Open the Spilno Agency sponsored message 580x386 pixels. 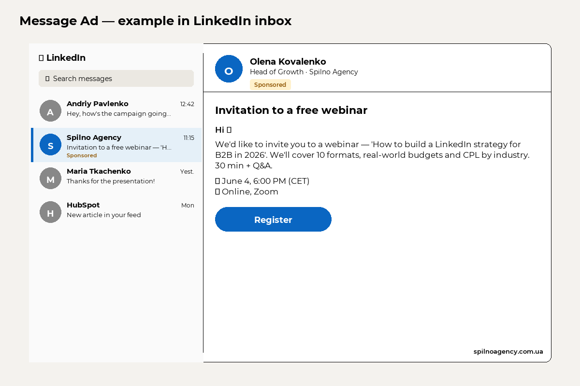pos(116,145)
